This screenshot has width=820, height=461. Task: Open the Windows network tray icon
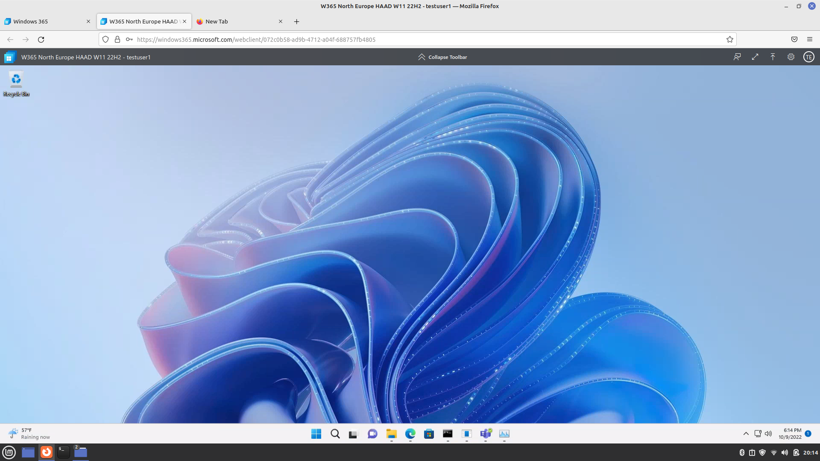coord(758,434)
